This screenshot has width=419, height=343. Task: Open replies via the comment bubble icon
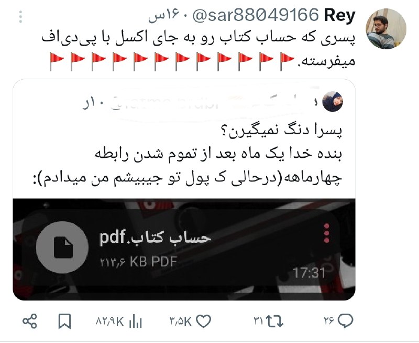346,321
